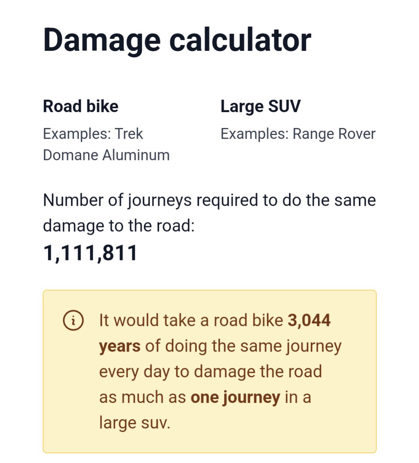The image size is (419, 463).
Task: Click the bold word "years"
Action: (x=120, y=346)
